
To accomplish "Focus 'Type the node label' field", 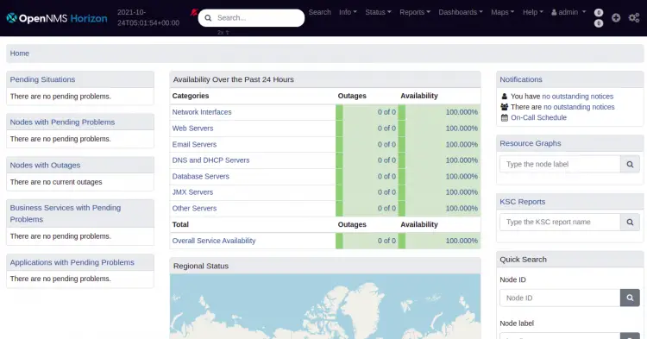I will point(560,164).
